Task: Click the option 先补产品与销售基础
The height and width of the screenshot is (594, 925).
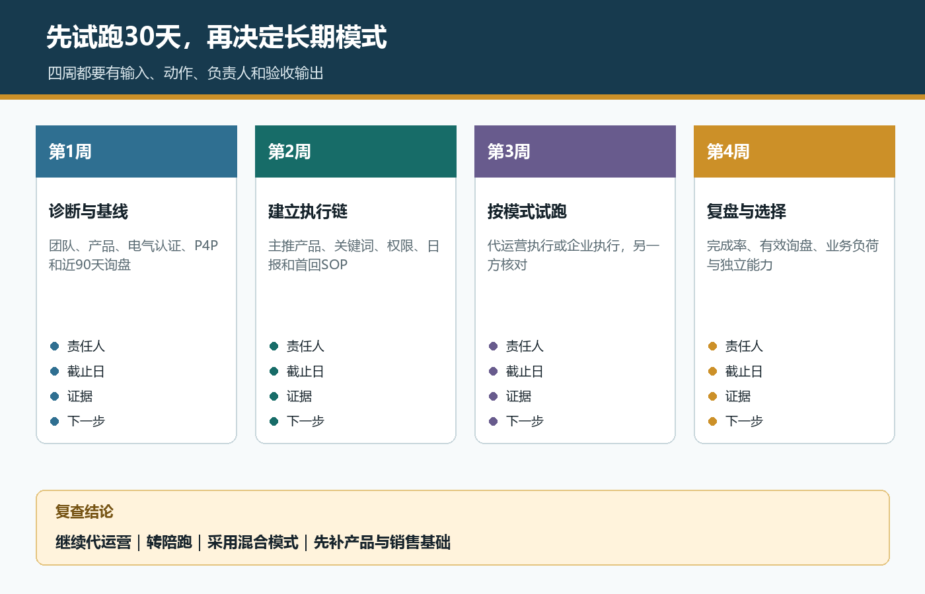Action: pyautogui.click(x=382, y=543)
